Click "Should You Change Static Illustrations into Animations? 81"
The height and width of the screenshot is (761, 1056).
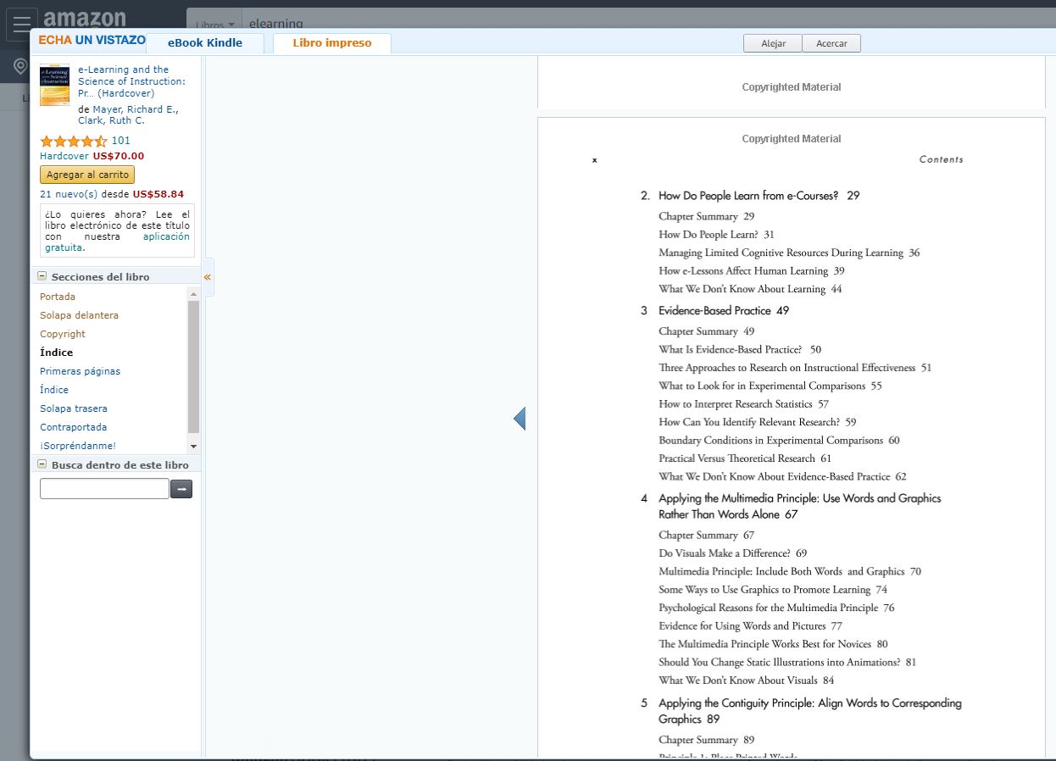pos(787,663)
